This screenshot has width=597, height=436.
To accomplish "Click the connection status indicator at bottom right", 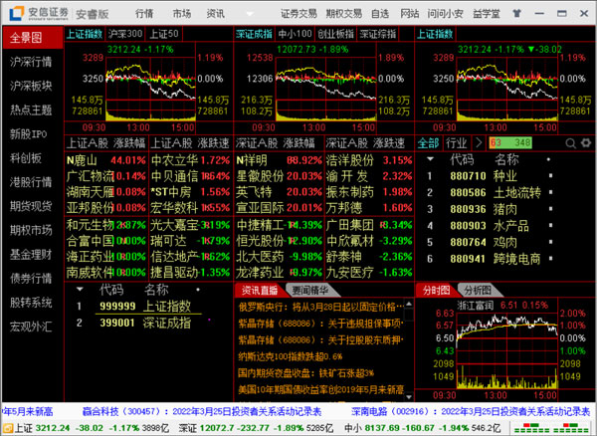I will [x=552, y=428].
